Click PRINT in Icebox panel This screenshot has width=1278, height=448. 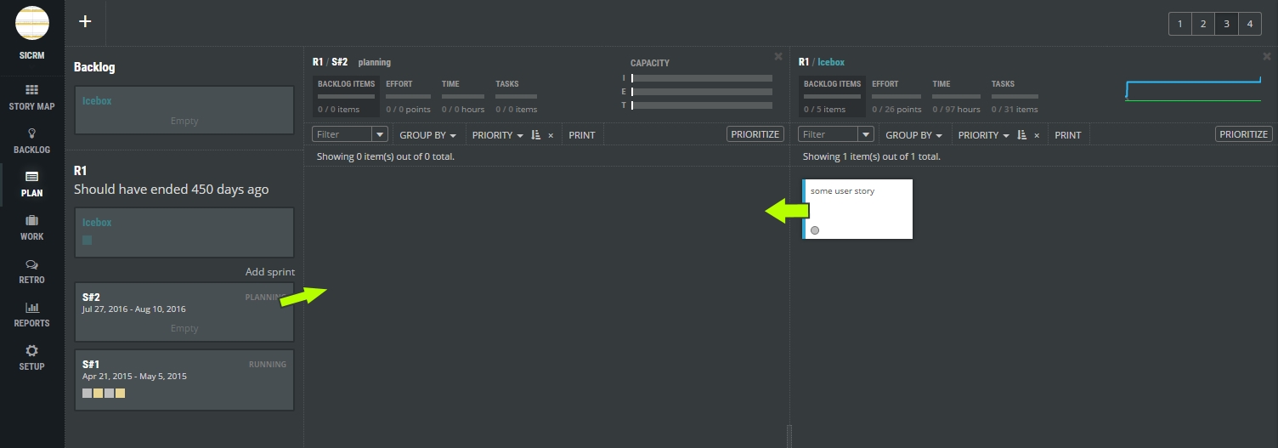pos(1068,135)
